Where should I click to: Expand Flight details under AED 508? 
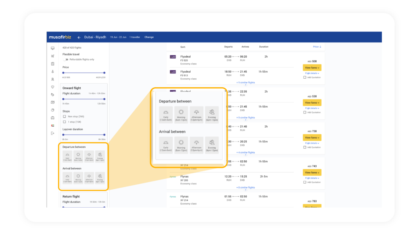click(x=312, y=73)
